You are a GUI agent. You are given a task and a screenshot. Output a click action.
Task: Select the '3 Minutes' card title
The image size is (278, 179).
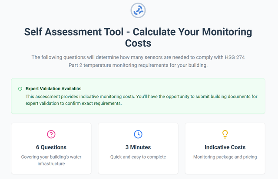[x=138, y=147]
